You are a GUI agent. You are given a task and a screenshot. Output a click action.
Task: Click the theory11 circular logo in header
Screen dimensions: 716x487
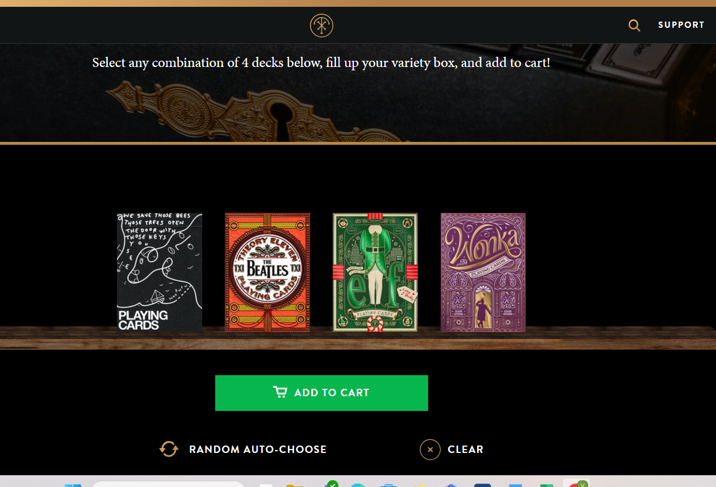[321, 26]
